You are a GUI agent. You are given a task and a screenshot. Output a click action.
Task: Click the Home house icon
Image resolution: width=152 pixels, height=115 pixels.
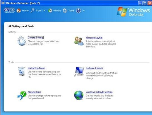(19, 11)
